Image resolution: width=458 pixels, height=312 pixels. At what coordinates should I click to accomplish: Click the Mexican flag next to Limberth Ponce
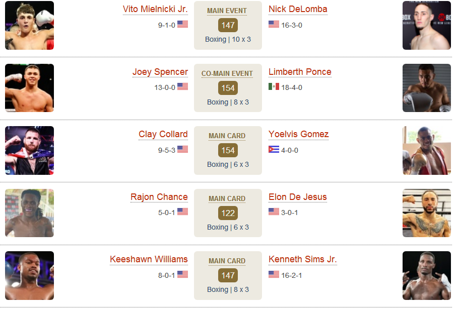click(x=274, y=86)
